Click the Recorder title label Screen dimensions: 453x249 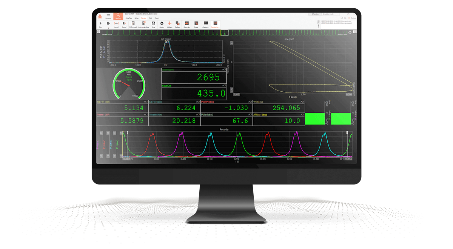click(224, 129)
